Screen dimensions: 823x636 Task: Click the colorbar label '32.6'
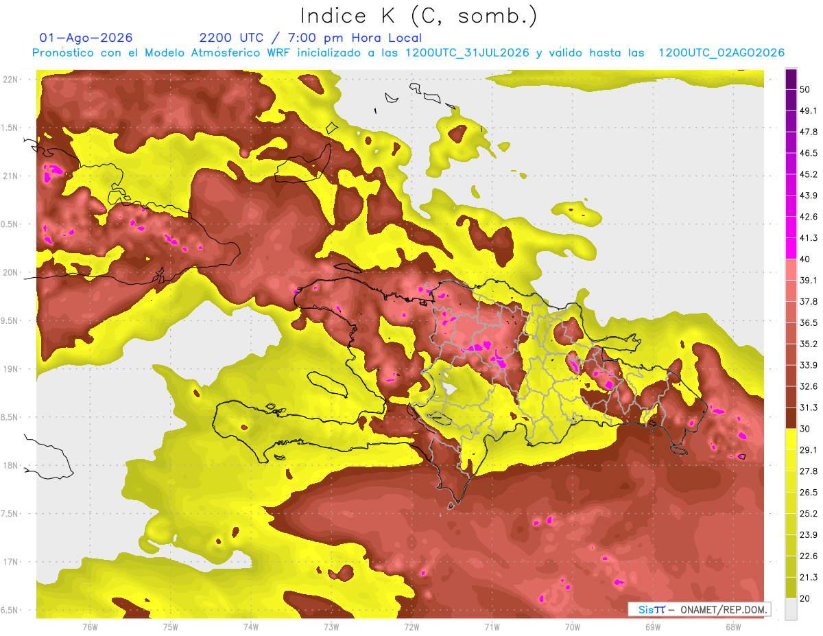(x=809, y=386)
